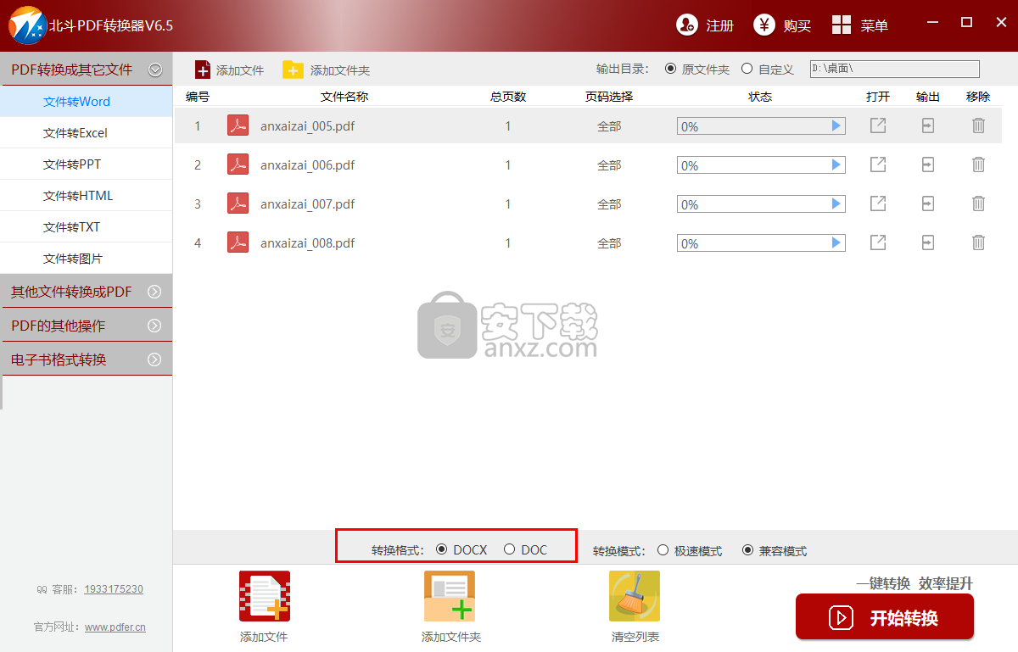Viewport: 1018px width, 652px height.
Task: Expand the 其他文件转换成PDF section
Action: coord(154,292)
